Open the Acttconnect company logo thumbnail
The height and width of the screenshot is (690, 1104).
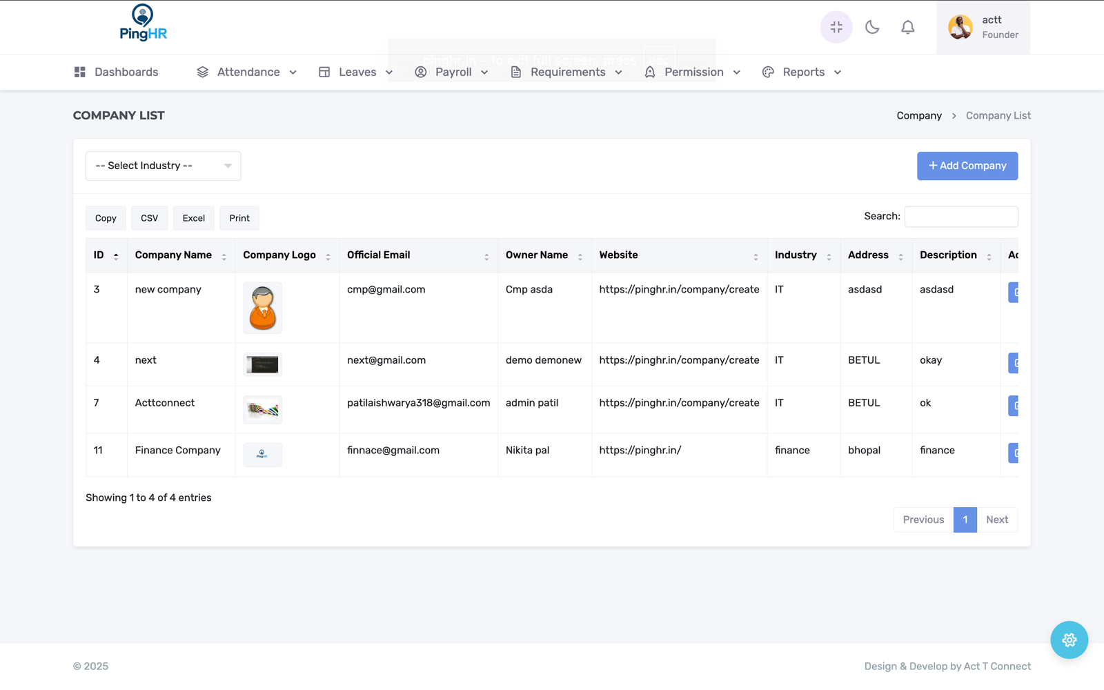(262, 410)
